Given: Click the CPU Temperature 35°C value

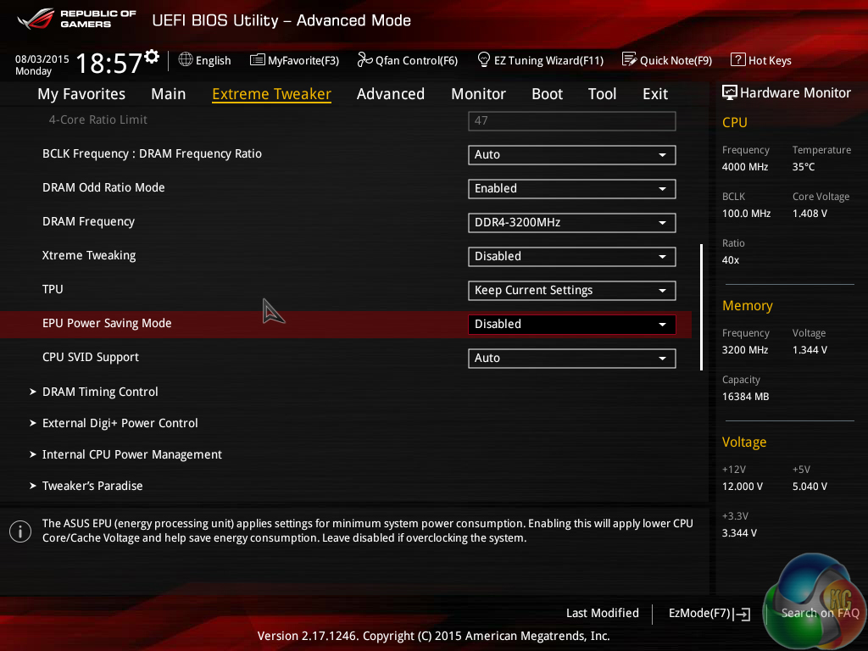Looking at the screenshot, I should point(804,167).
